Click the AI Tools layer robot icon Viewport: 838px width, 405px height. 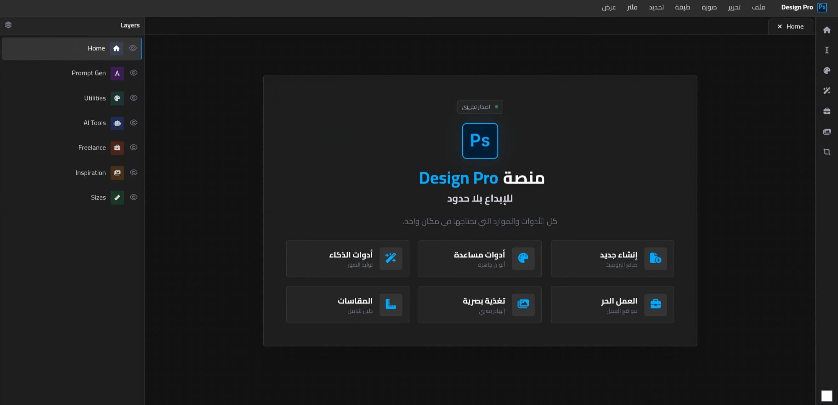point(117,123)
